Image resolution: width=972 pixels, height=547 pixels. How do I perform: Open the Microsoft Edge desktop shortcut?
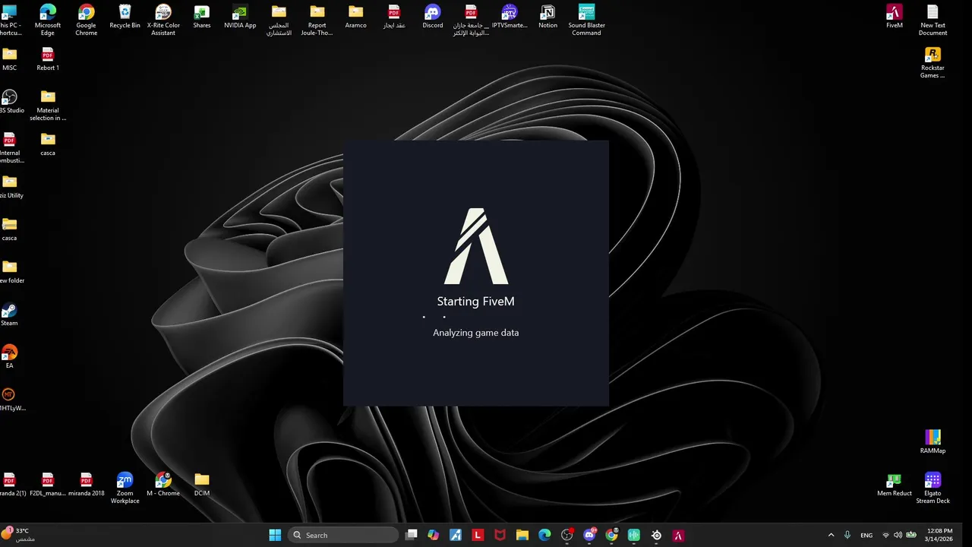point(48,20)
